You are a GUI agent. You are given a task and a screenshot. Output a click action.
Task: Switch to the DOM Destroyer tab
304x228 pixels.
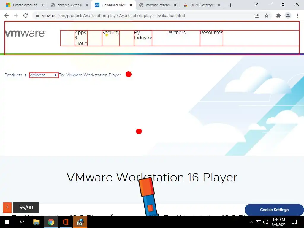click(202, 5)
